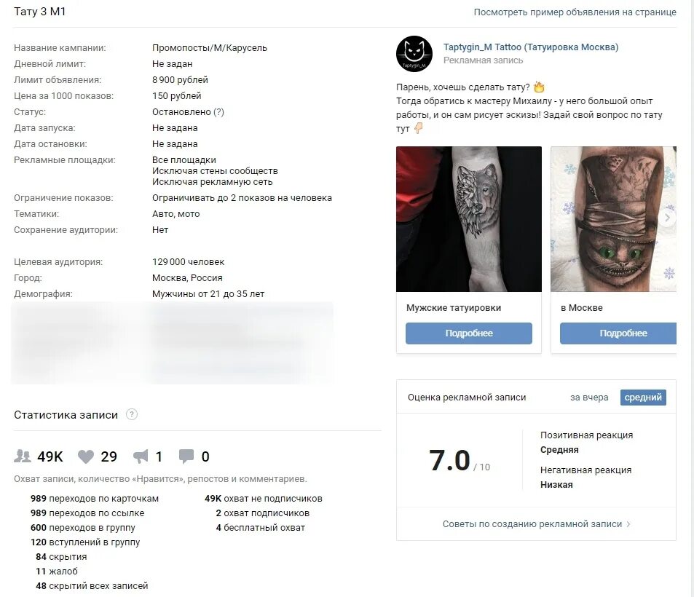Screen dimensions: 694x597
Task: Click the heart likes icon
Action: 86,456
